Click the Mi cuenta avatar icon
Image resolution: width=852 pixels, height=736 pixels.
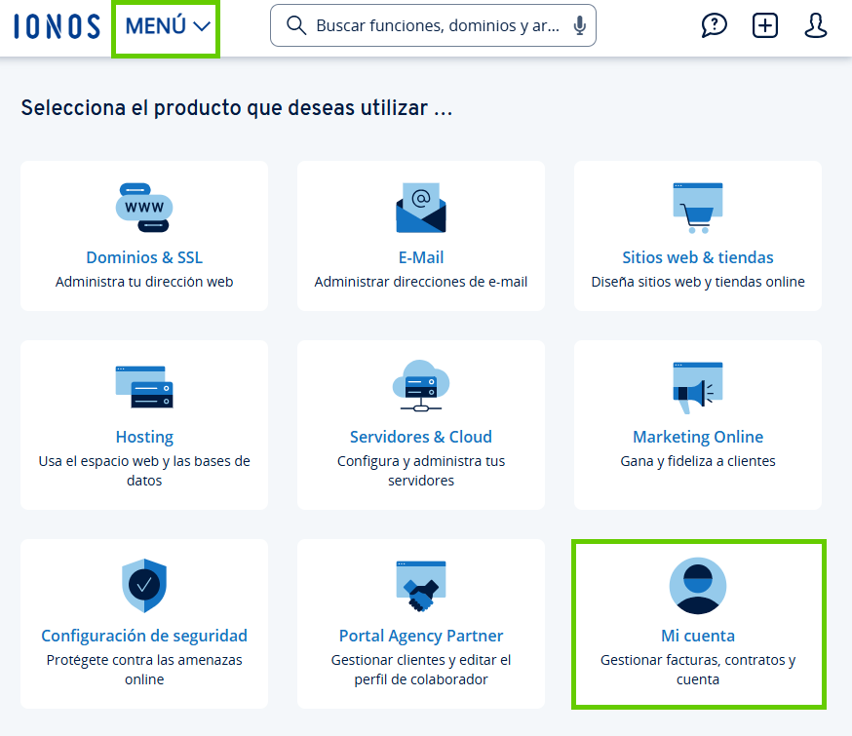click(698, 586)
